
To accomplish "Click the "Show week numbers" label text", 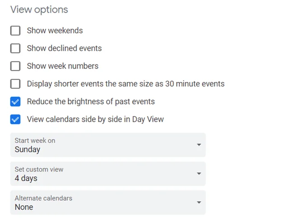I will point(63,66).
